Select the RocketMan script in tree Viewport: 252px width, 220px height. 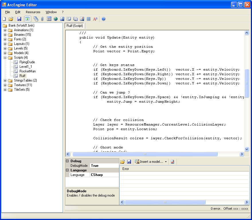coord(28,71)
